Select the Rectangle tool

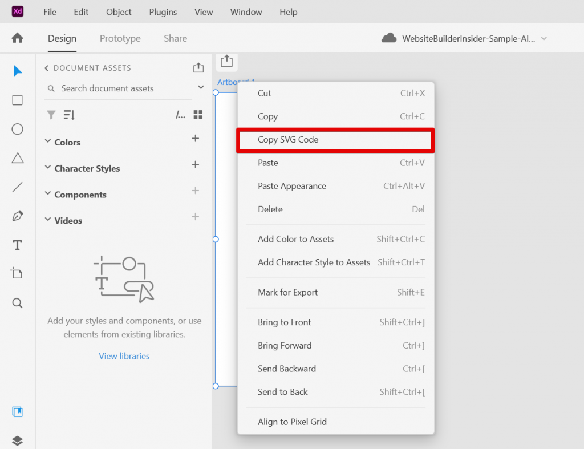17,100
